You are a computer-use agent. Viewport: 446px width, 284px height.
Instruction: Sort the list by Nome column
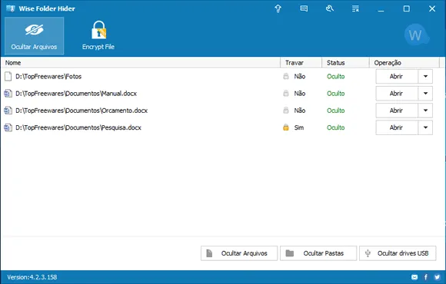pyautogui.click(x=141, y=63)
